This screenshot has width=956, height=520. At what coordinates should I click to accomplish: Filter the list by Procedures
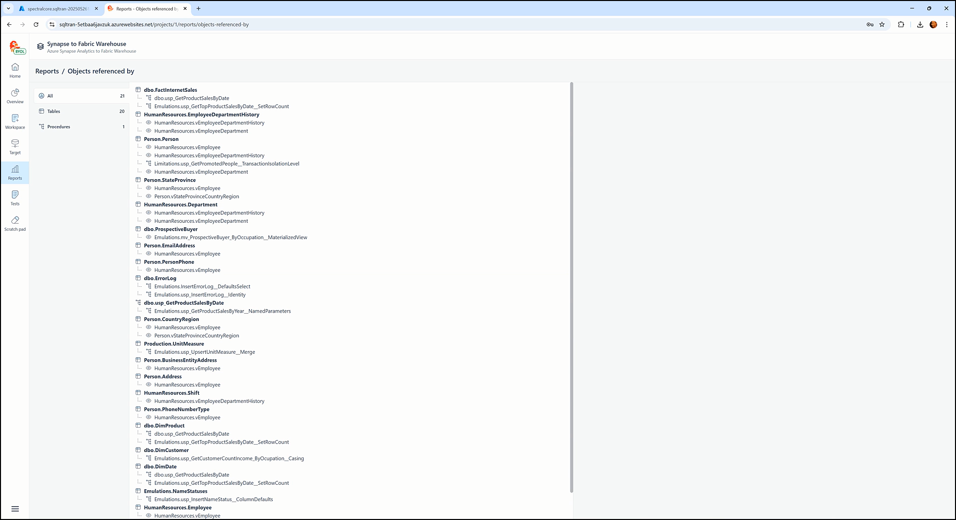(x=81, y=127)
